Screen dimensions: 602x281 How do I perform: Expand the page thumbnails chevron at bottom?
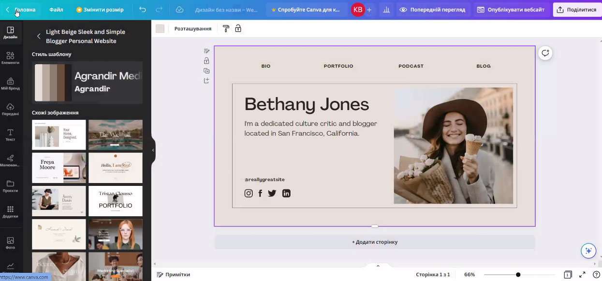point(378,266)
